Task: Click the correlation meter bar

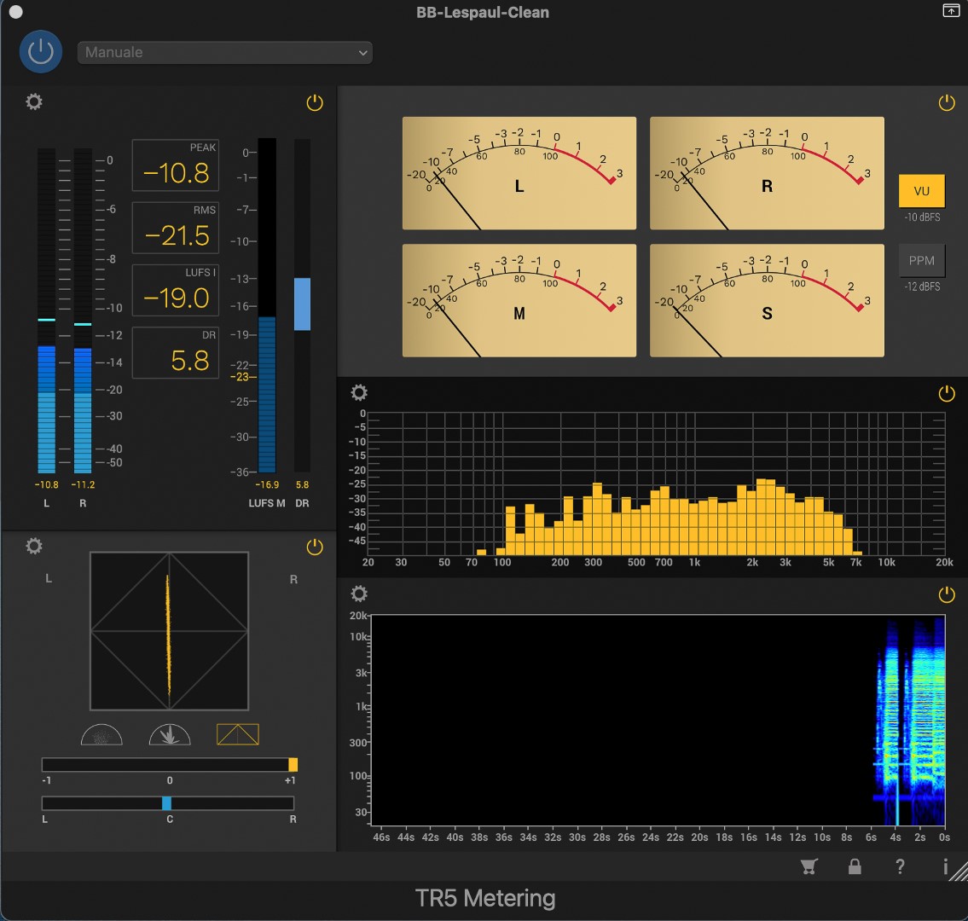Action: (169, 764)
